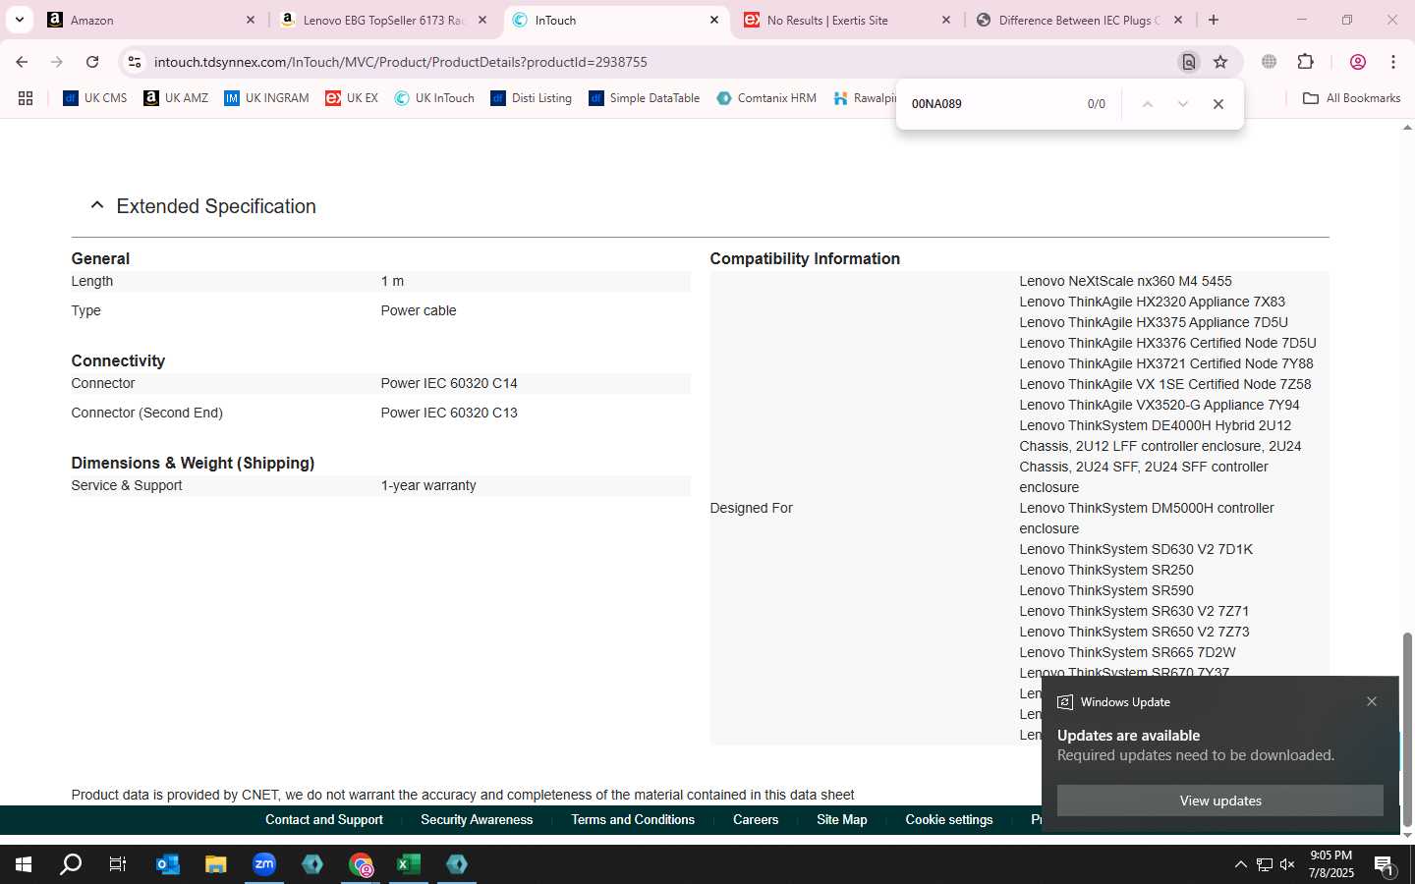1415x884 pixels.
Task: Open UK InTouch bookmark
Action: click(434, 98)
